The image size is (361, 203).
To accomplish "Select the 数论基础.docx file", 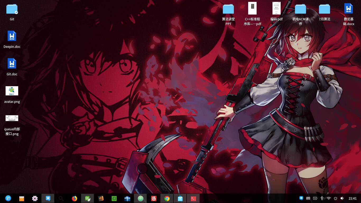I will coord(349,9).
